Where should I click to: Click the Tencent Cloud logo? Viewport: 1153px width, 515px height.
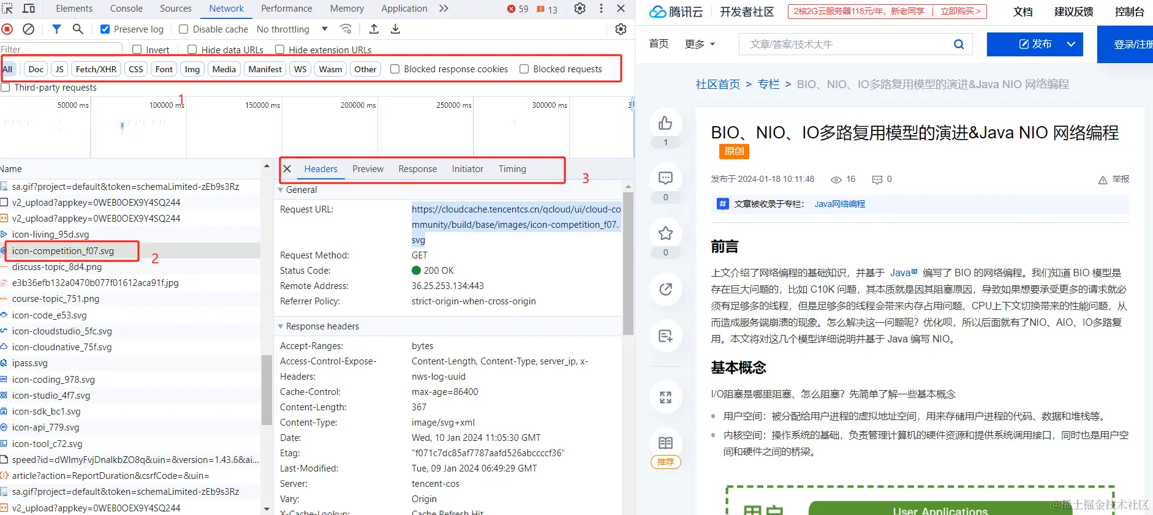tap(676, 12)
